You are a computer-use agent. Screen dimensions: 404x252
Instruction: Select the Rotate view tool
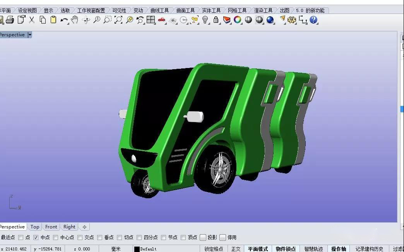[86, 20]
